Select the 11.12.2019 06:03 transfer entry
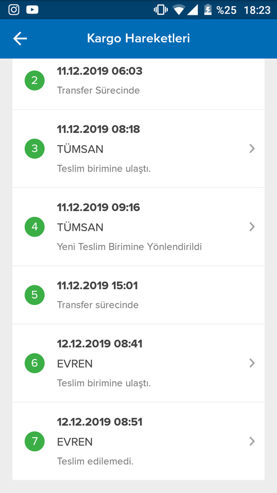The image size is (277, 493). pos(138,84)
